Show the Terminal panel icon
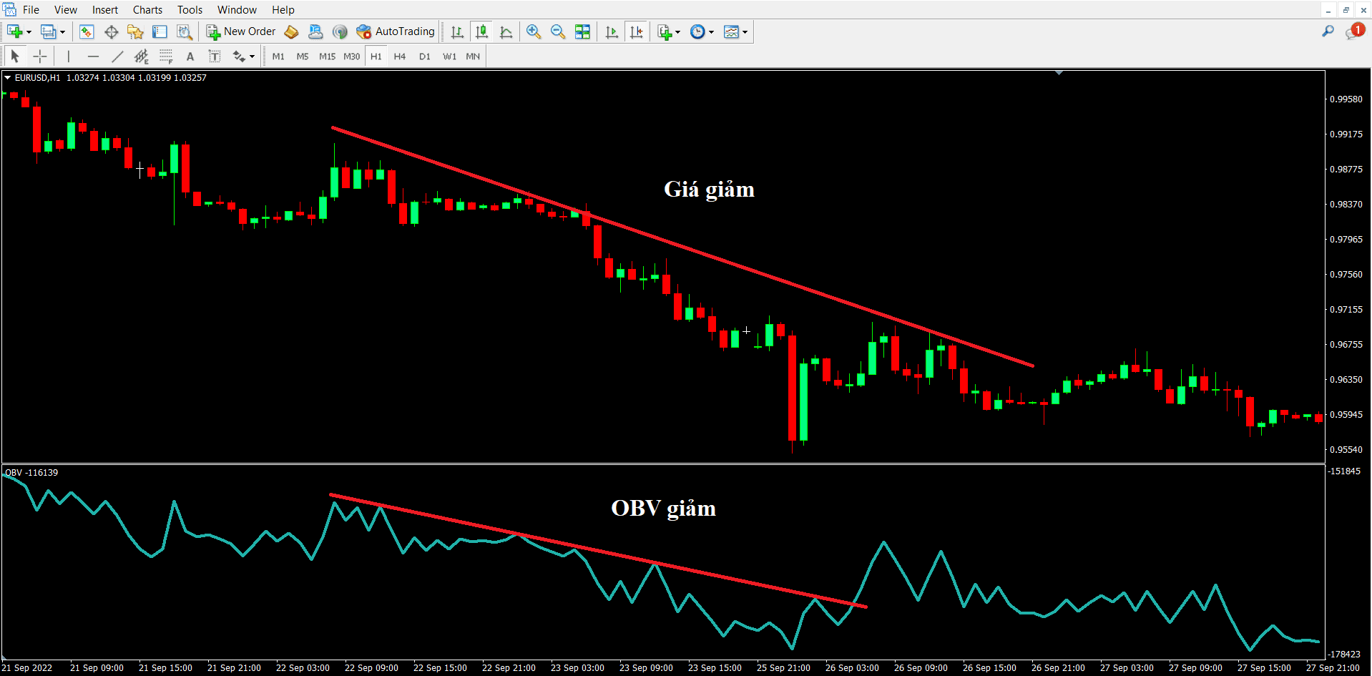Image resolution: width=1372 pixels, height=676 pixels. coord(160,31)
